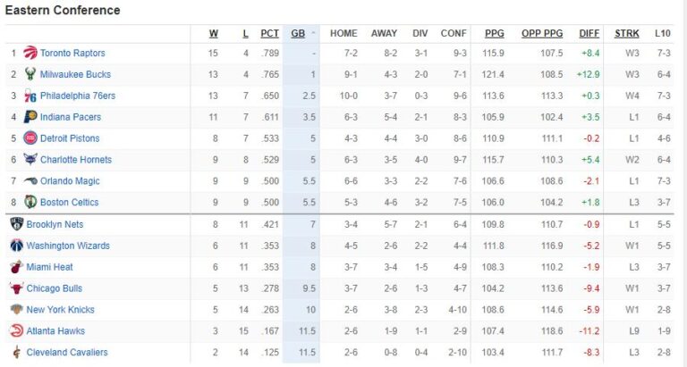The image size is (687, 367).
Task: Sort table by DIFF column header
Action: coord(589,34)
